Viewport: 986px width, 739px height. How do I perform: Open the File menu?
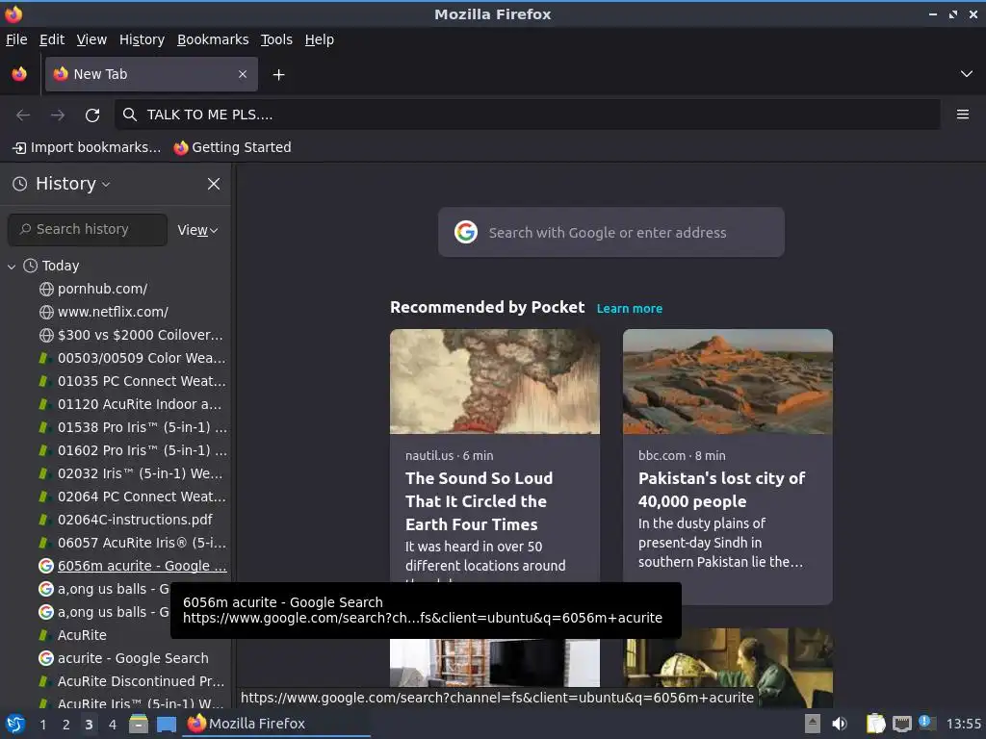click(x=16, y=39)
